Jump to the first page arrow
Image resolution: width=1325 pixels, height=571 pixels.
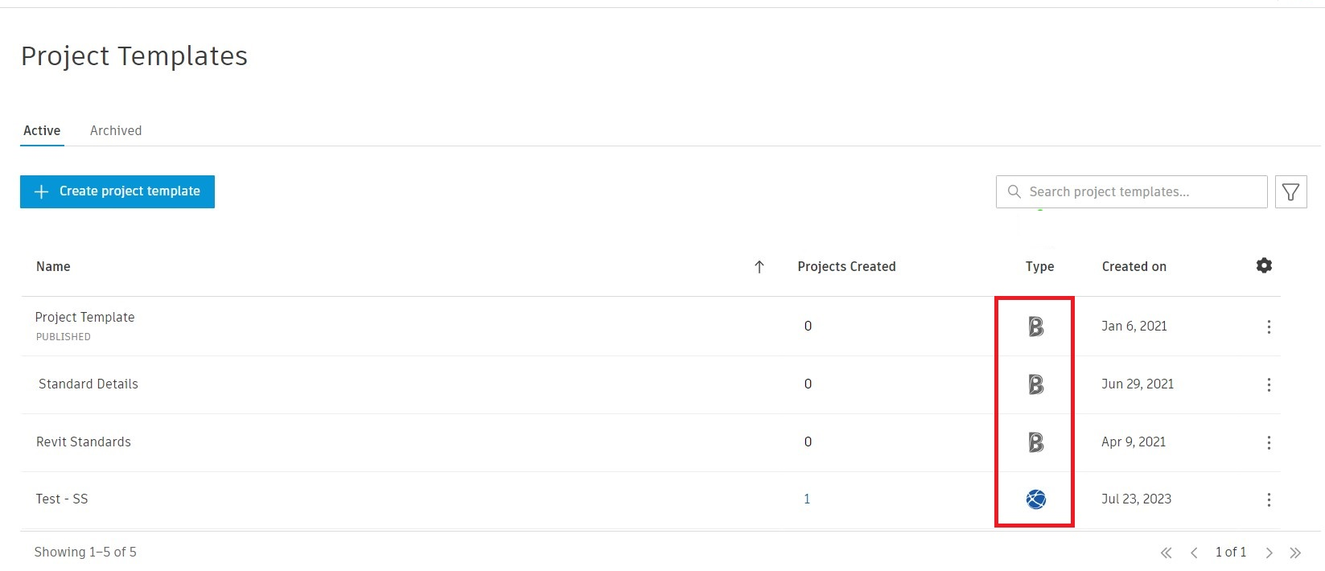click(x=1166, y=553)
